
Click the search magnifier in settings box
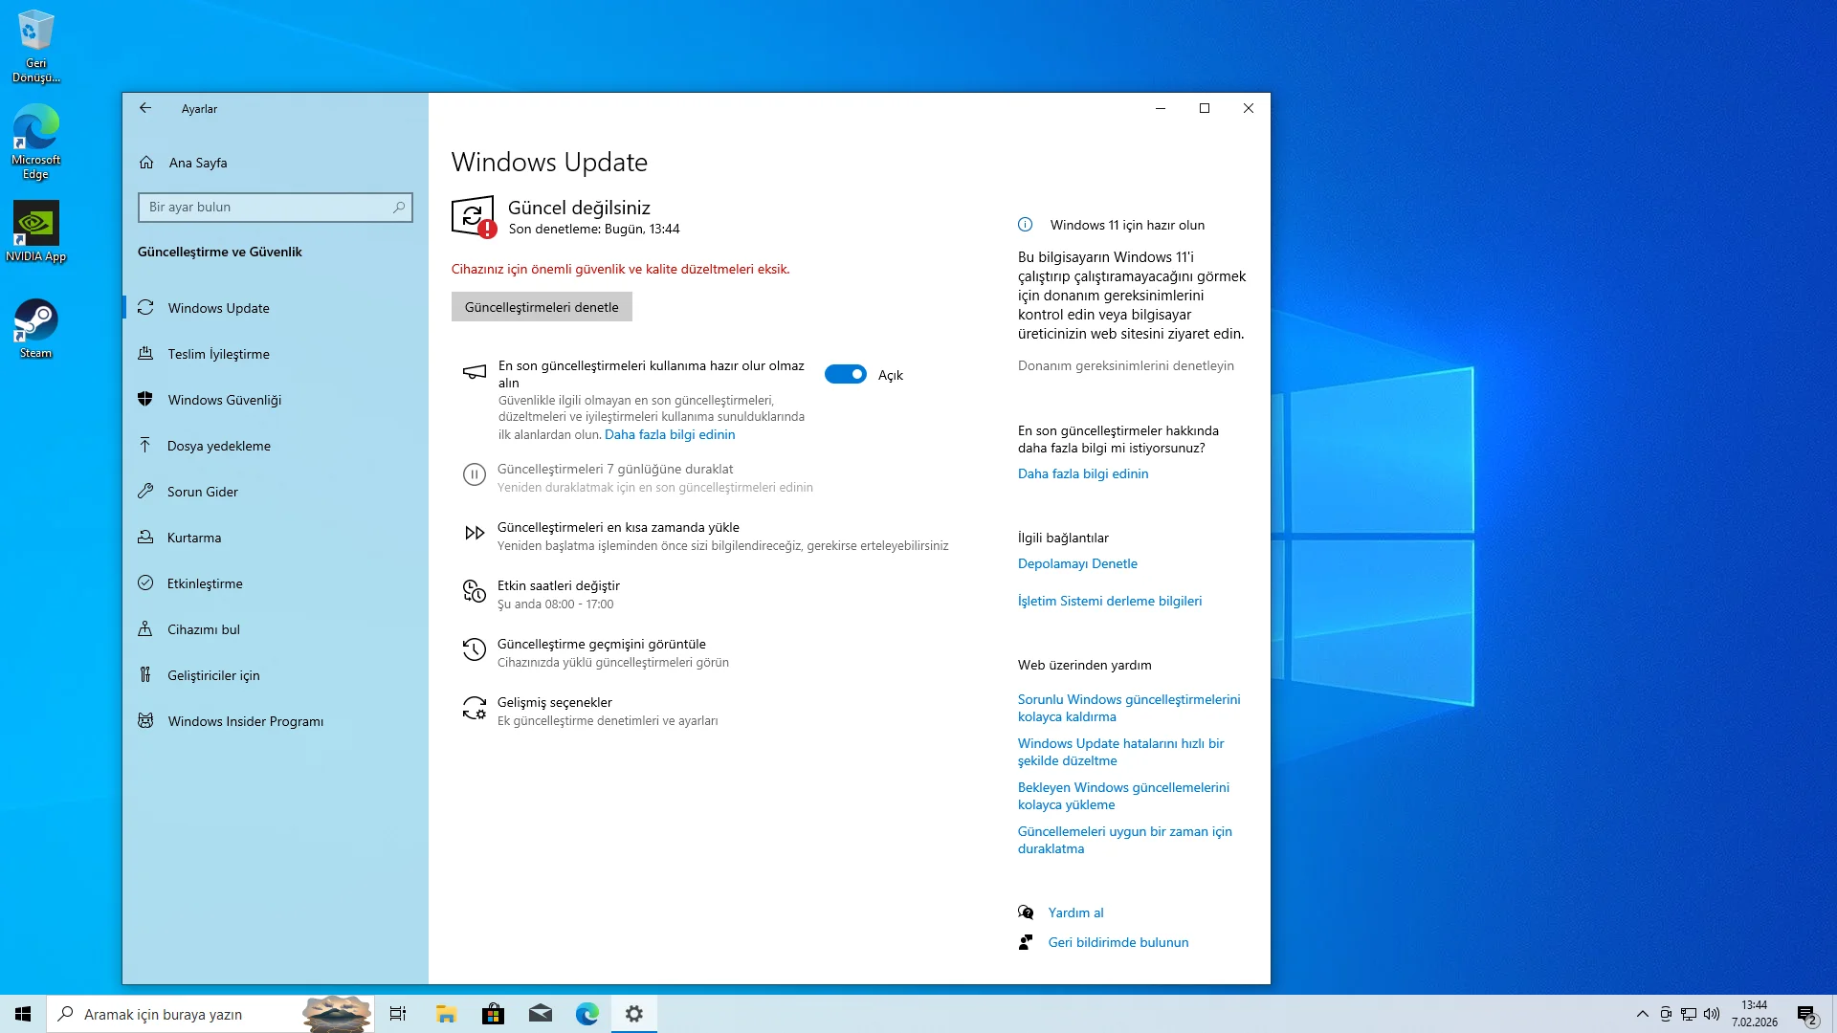pyautogui.click(x=399, y=207)
